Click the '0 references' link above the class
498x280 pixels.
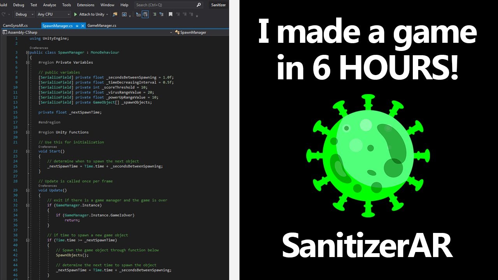pos(39,48)
